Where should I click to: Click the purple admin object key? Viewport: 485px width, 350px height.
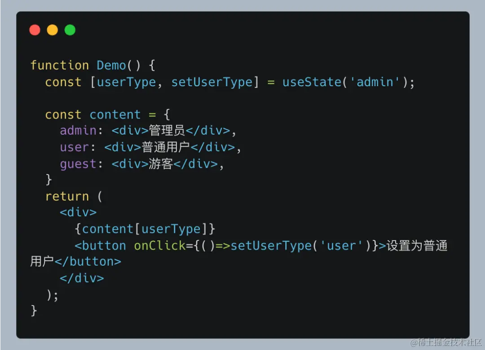78,131
